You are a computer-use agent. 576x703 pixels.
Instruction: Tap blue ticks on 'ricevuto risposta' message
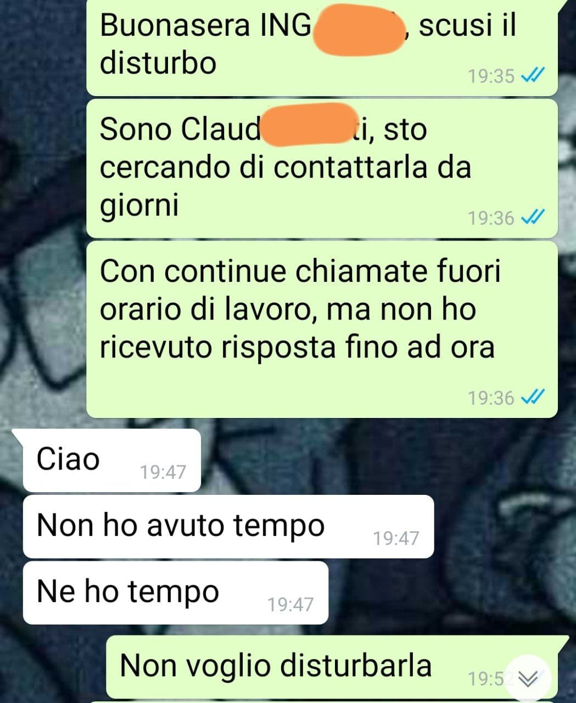pos(532,397)
